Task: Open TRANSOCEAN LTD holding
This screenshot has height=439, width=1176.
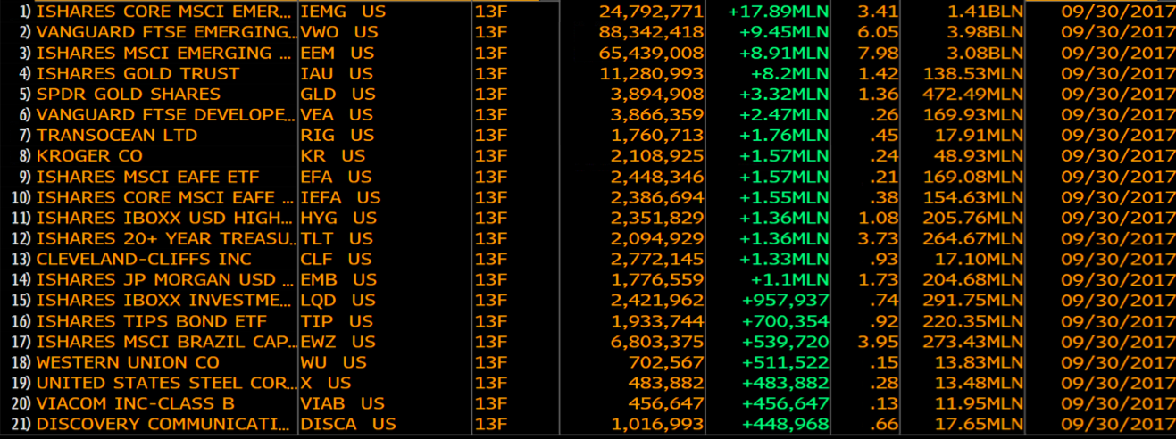Action: [x=117, y=135]
